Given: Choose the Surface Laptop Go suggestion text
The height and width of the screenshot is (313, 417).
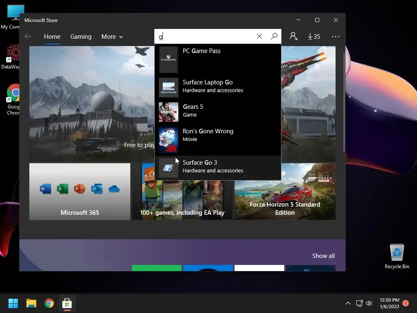Looking at the screenshot, I should [x=213, y=86].
